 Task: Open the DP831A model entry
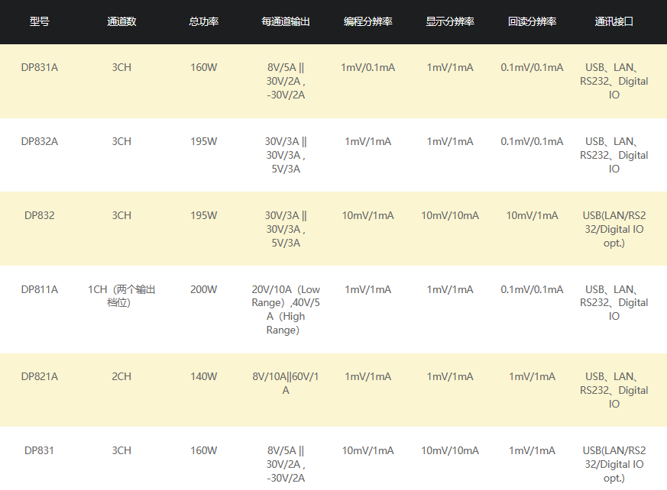(x=40, y=67)
